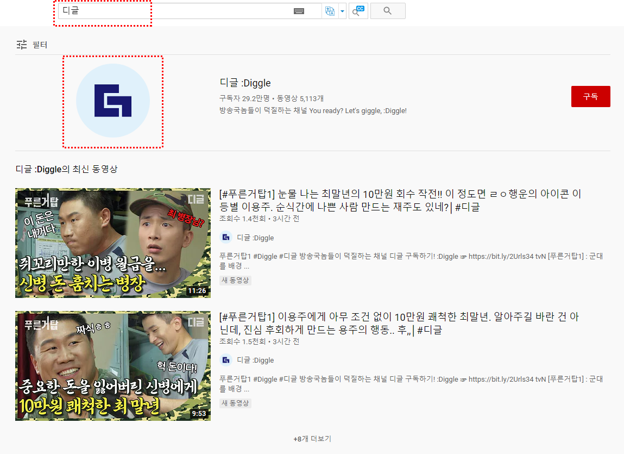Click small channel icon under first video

[x=226, y=238]
